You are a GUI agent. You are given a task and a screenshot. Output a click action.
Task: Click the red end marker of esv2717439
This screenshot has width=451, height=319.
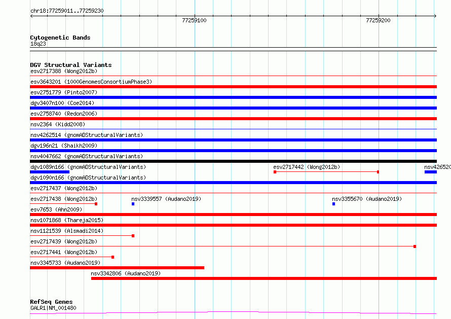pos(415,246)
